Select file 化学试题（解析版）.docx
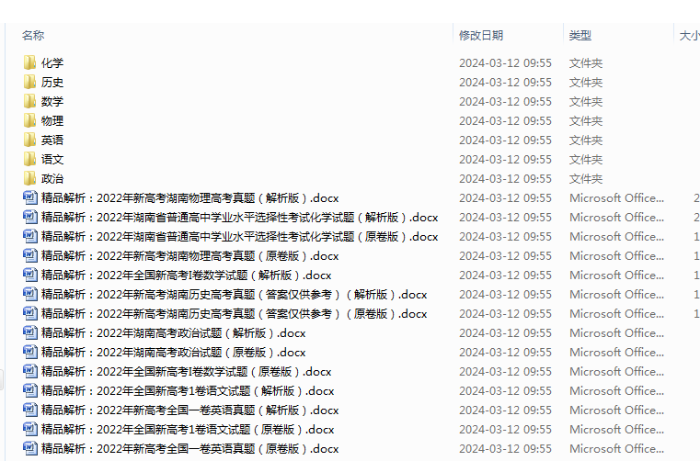 239,218
